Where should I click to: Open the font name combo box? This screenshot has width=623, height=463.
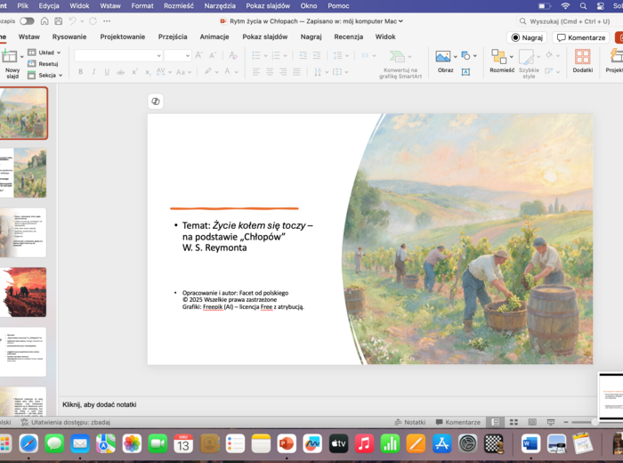coord(117,55)
